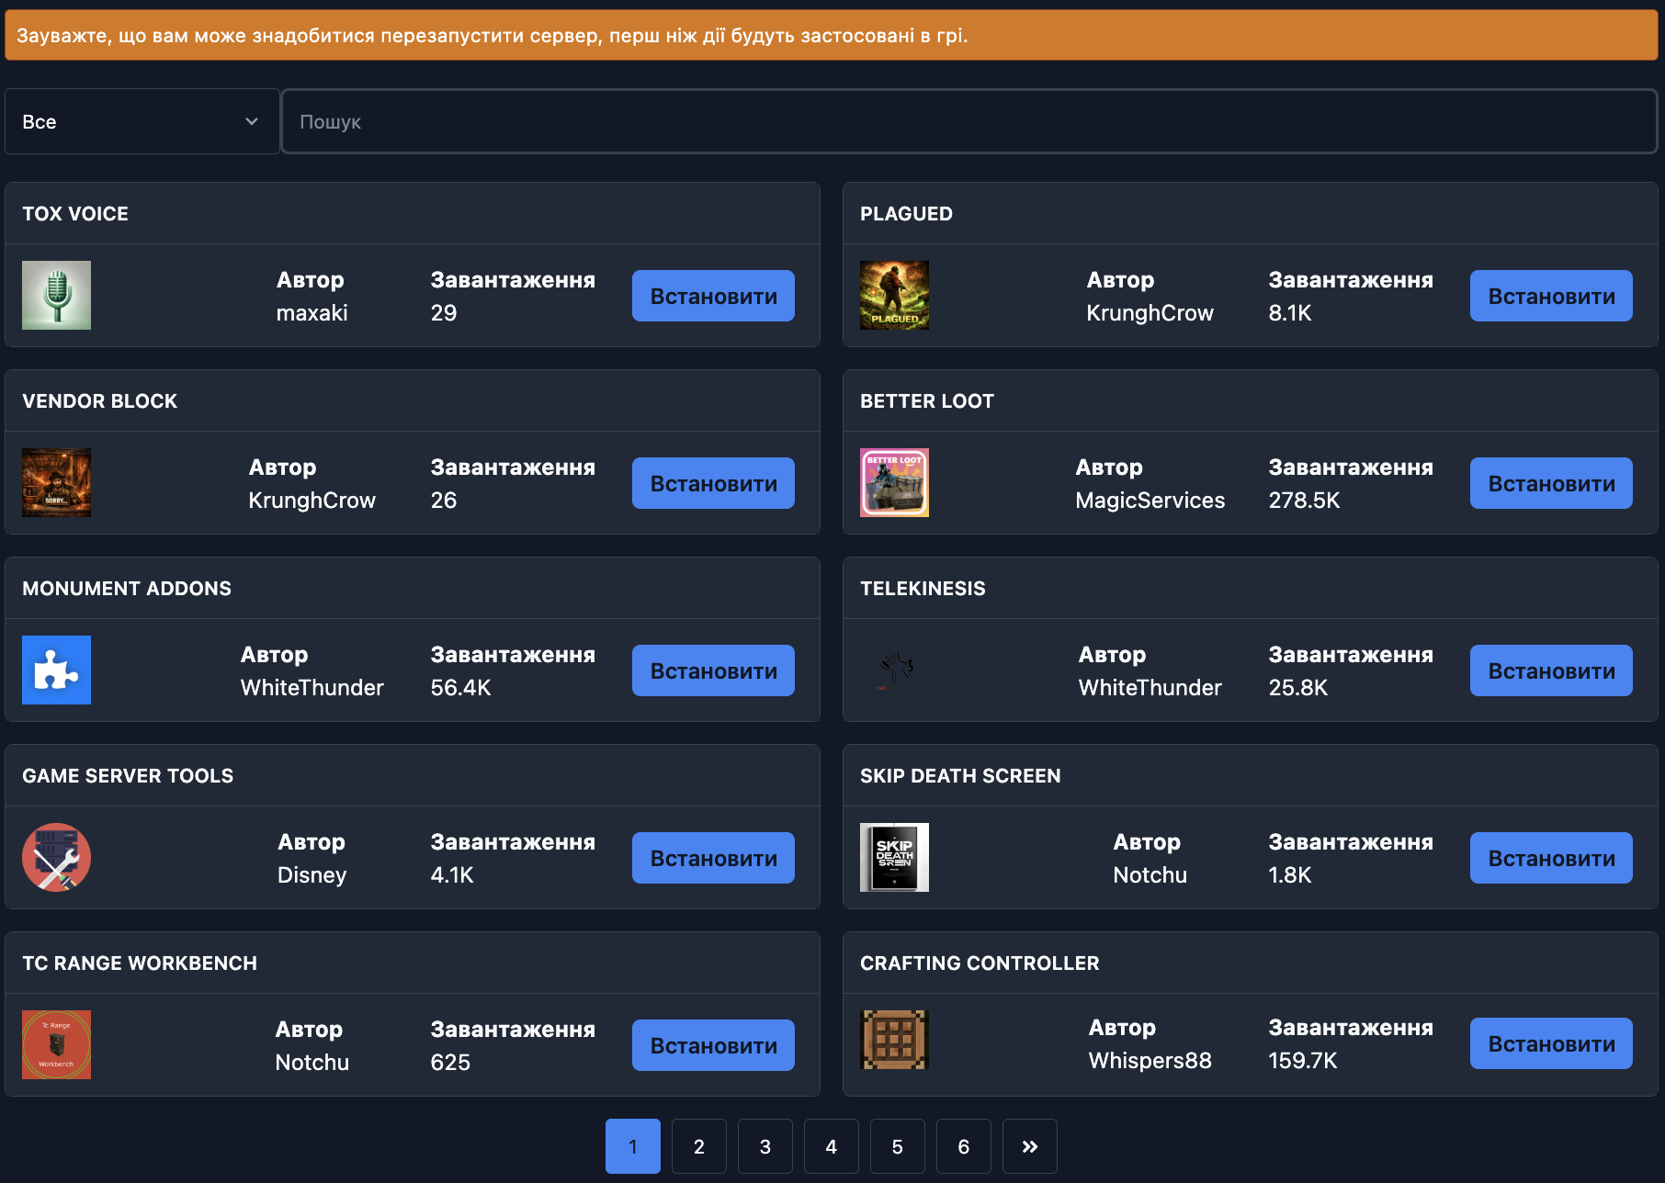Jump to last page with double-arrow button
Screen dimensions: 1665x1183
1029,1146
